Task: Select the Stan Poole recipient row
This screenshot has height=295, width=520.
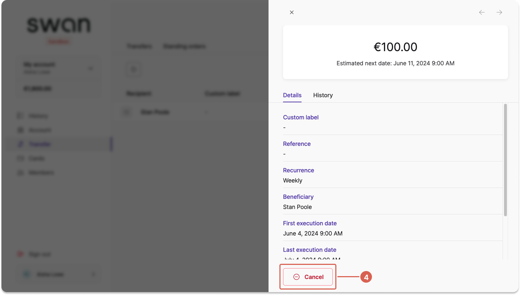Action: coord(194,112)
